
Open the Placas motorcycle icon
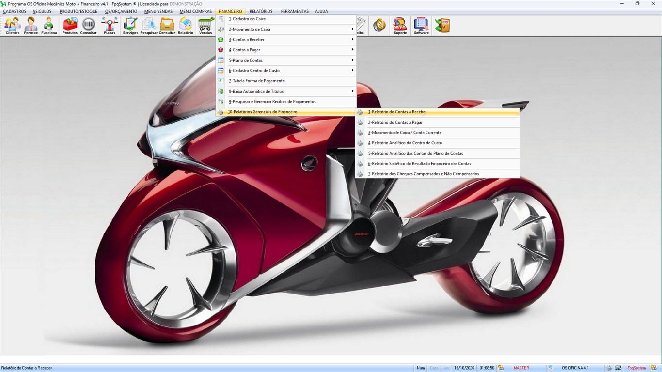point(110,26)
